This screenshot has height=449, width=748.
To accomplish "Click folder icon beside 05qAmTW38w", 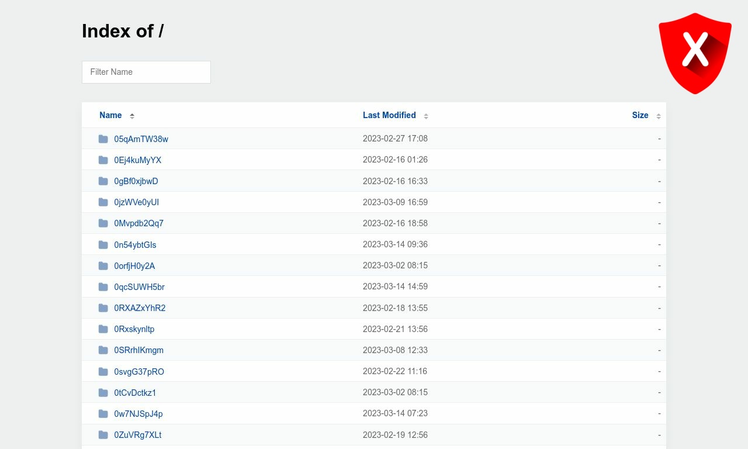I will tap(103, 139).
